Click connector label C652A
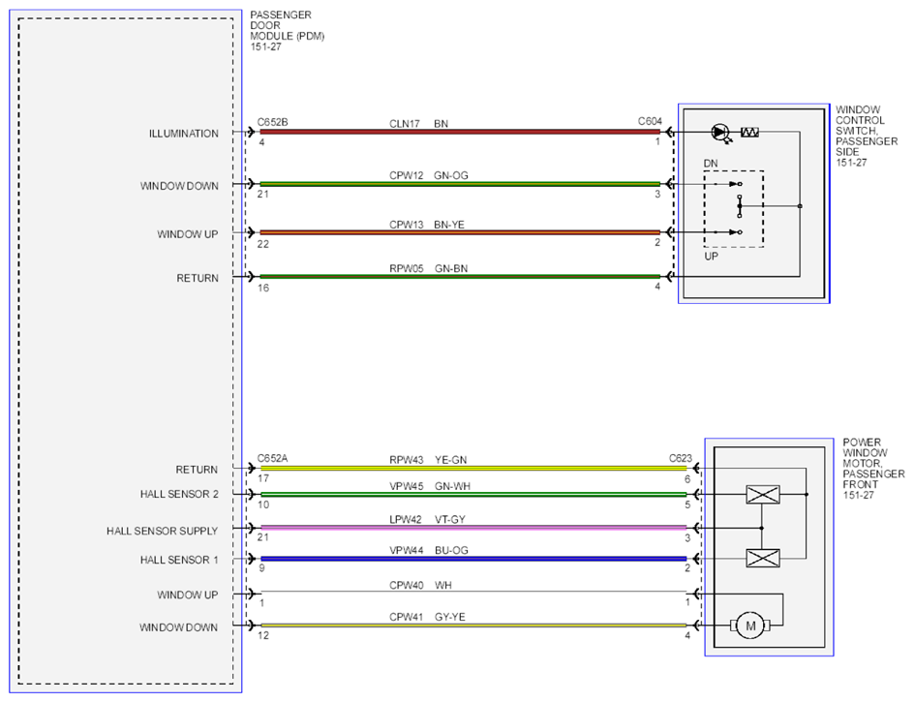 pyautogui.click(x=273, y=458)
